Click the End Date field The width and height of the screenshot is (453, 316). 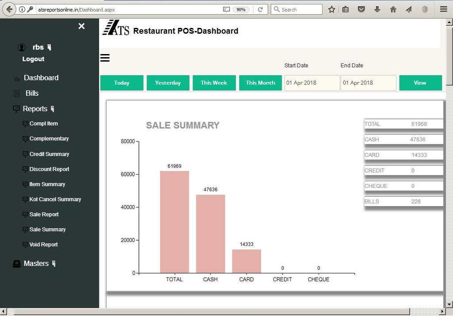369,83
